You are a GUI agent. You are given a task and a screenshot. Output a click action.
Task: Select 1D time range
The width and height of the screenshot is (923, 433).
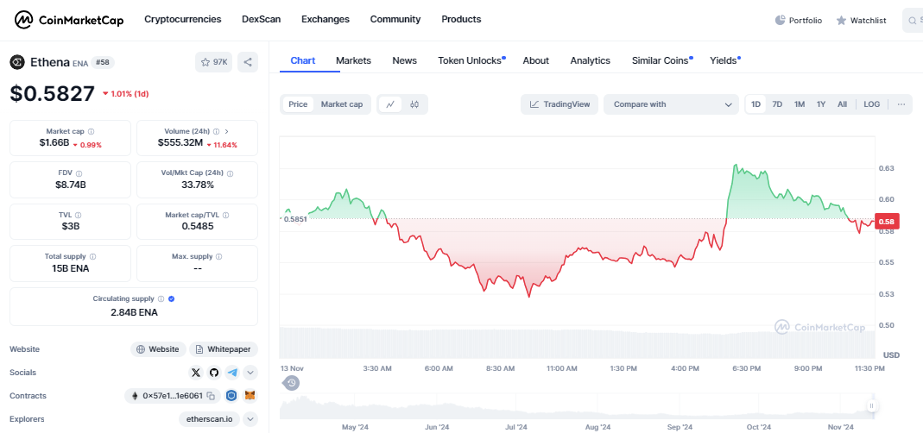pos(755,104)
